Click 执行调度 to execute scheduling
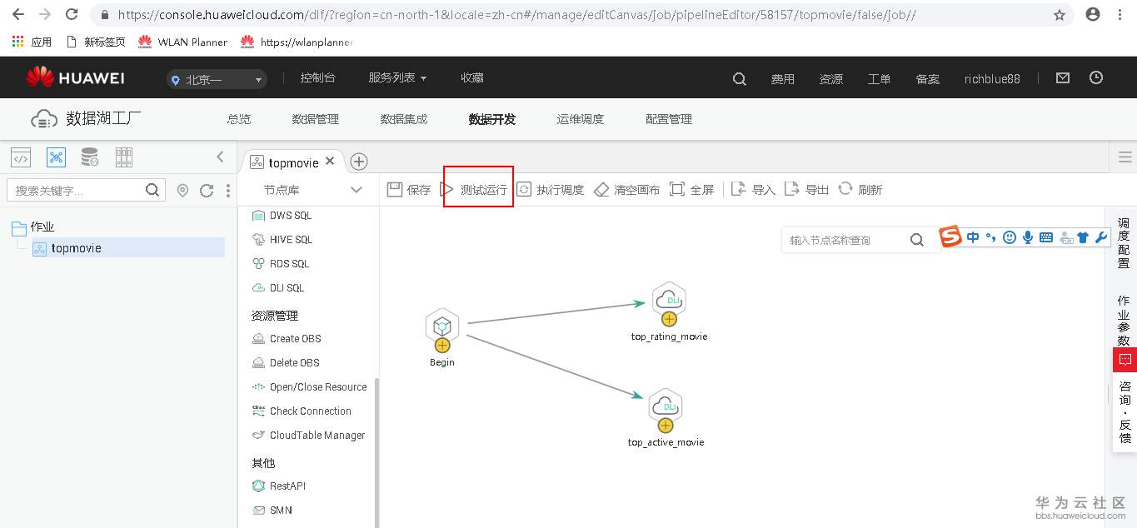Viewport: 1137px width, 528px height. 551,190
